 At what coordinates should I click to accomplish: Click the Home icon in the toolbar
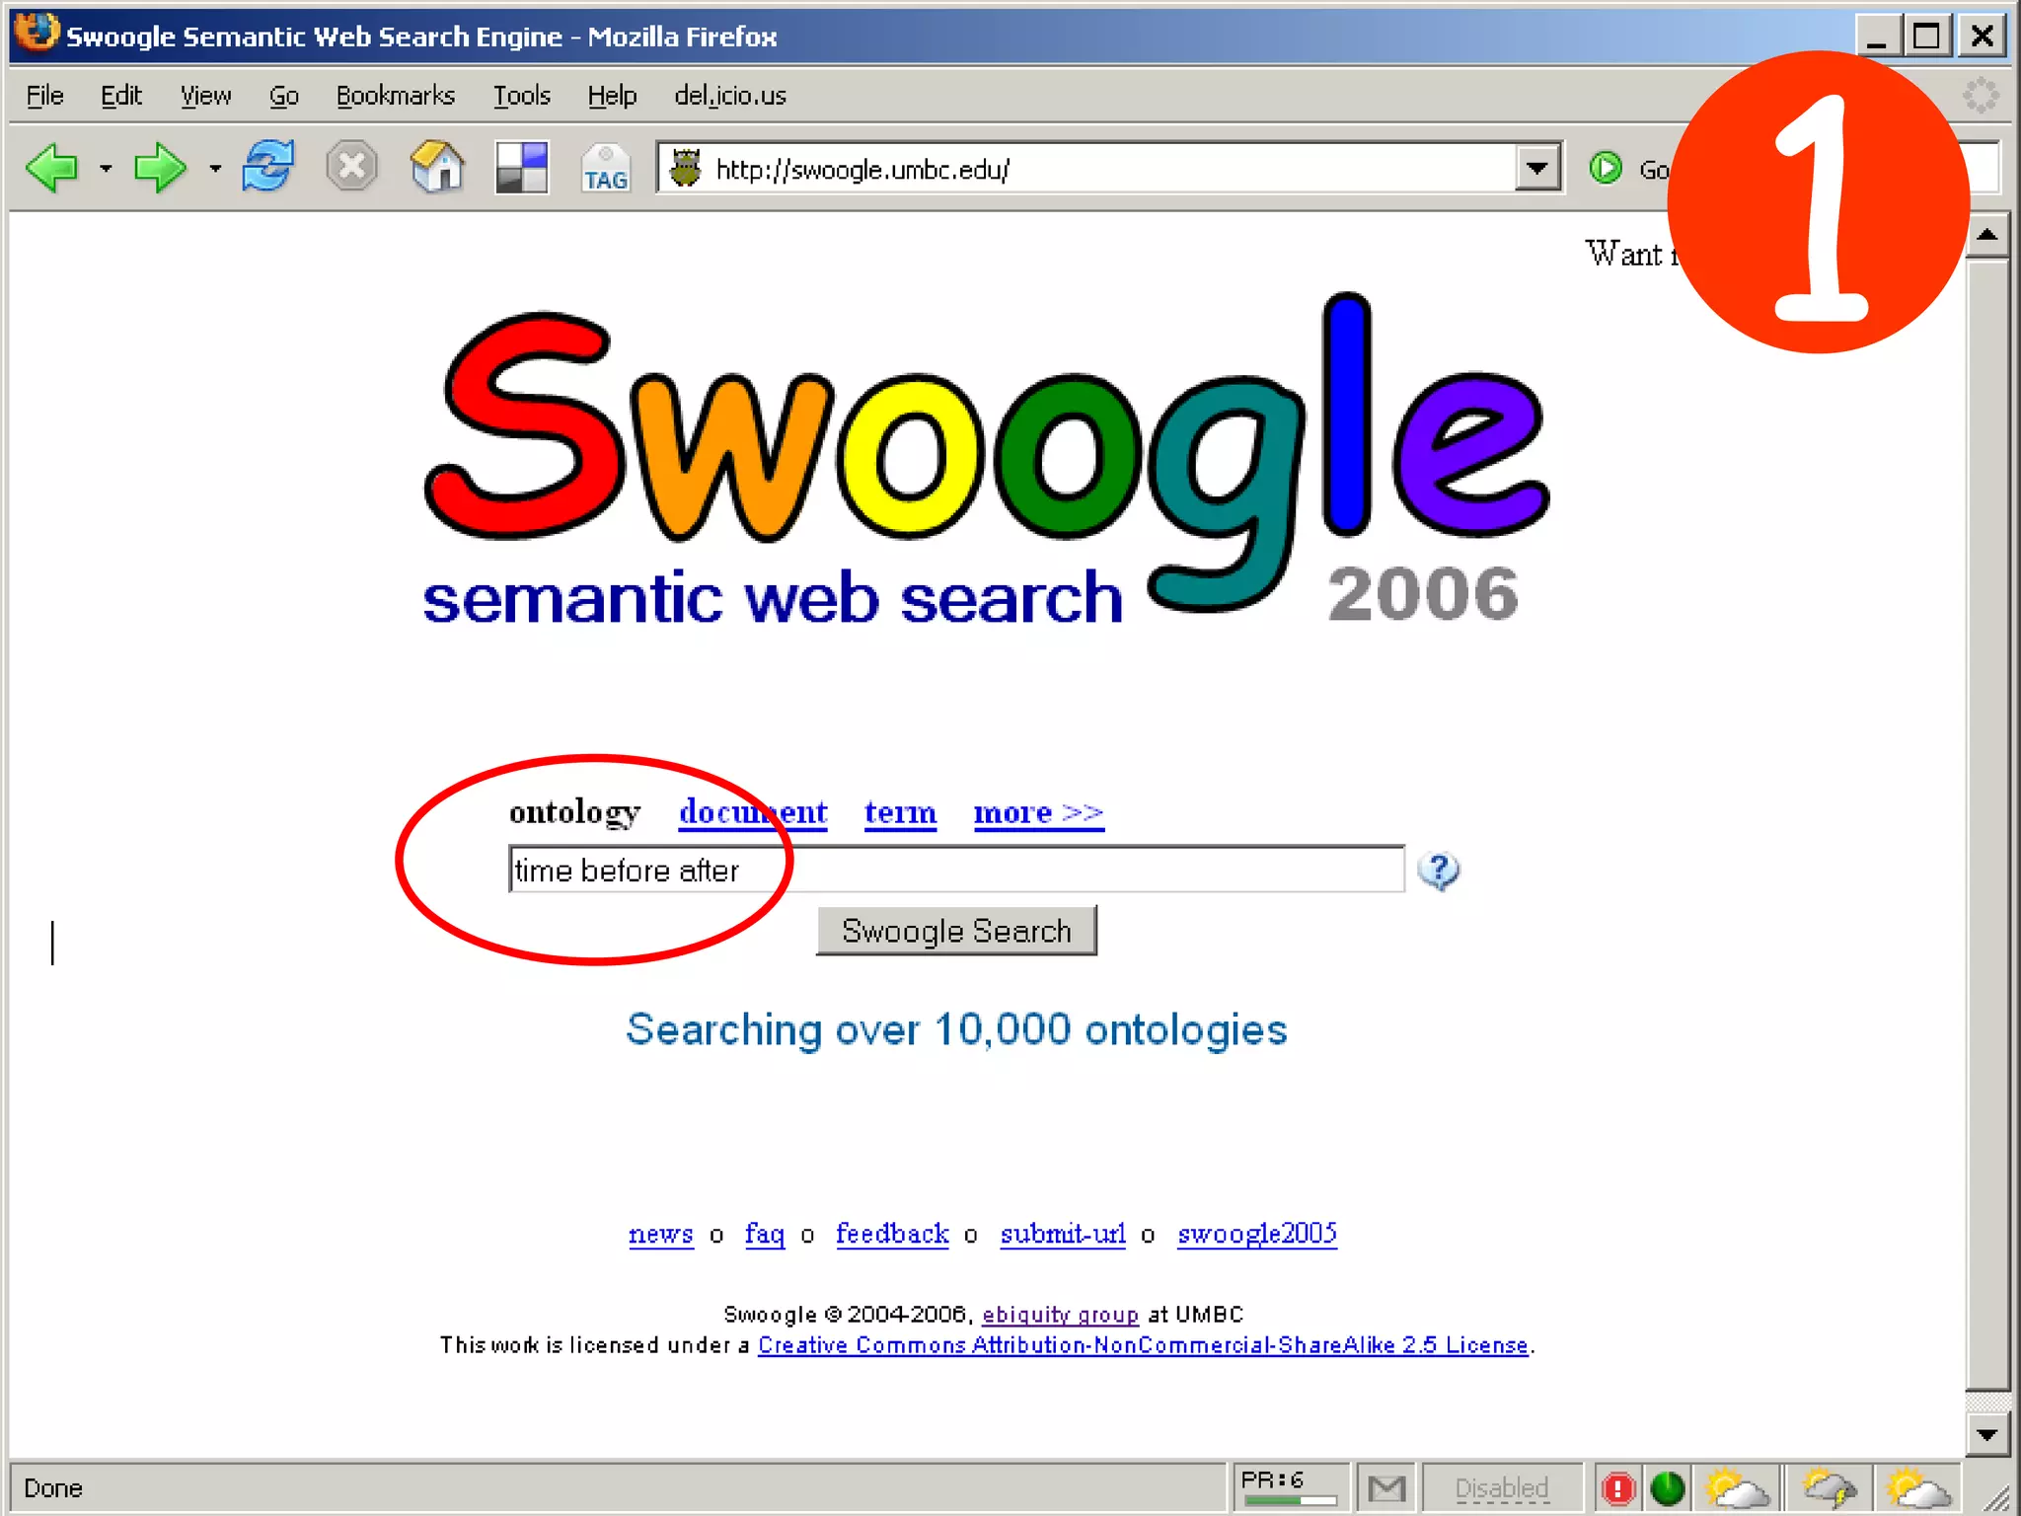click(x=437, y=167)
